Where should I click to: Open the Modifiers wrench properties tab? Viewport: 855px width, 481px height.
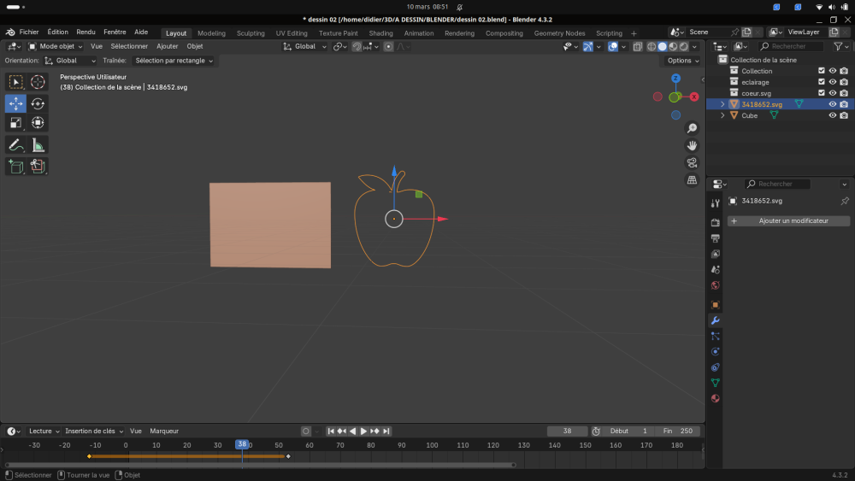[x=716, y=320]
